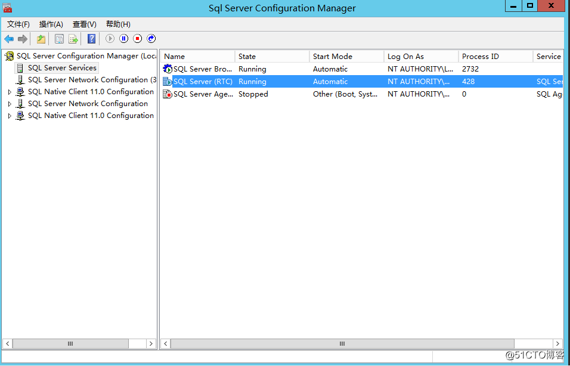Select SQL Server Services in the tree
This screenshot has width=570, height=366.
point(62,68)
